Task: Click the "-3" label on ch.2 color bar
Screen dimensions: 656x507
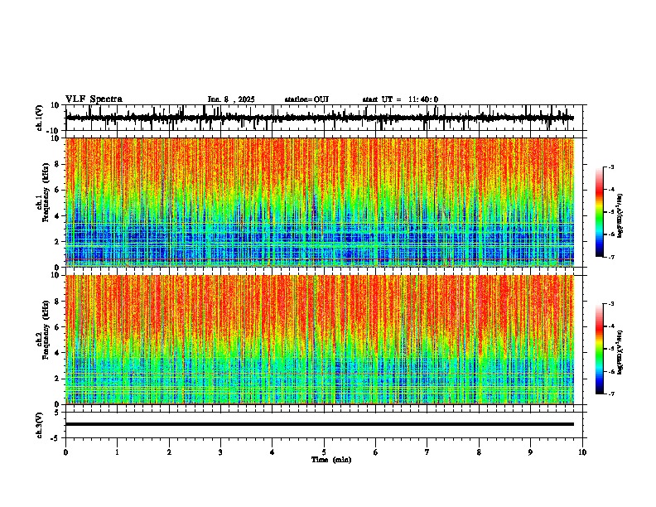Action: (x=610, y=304)
